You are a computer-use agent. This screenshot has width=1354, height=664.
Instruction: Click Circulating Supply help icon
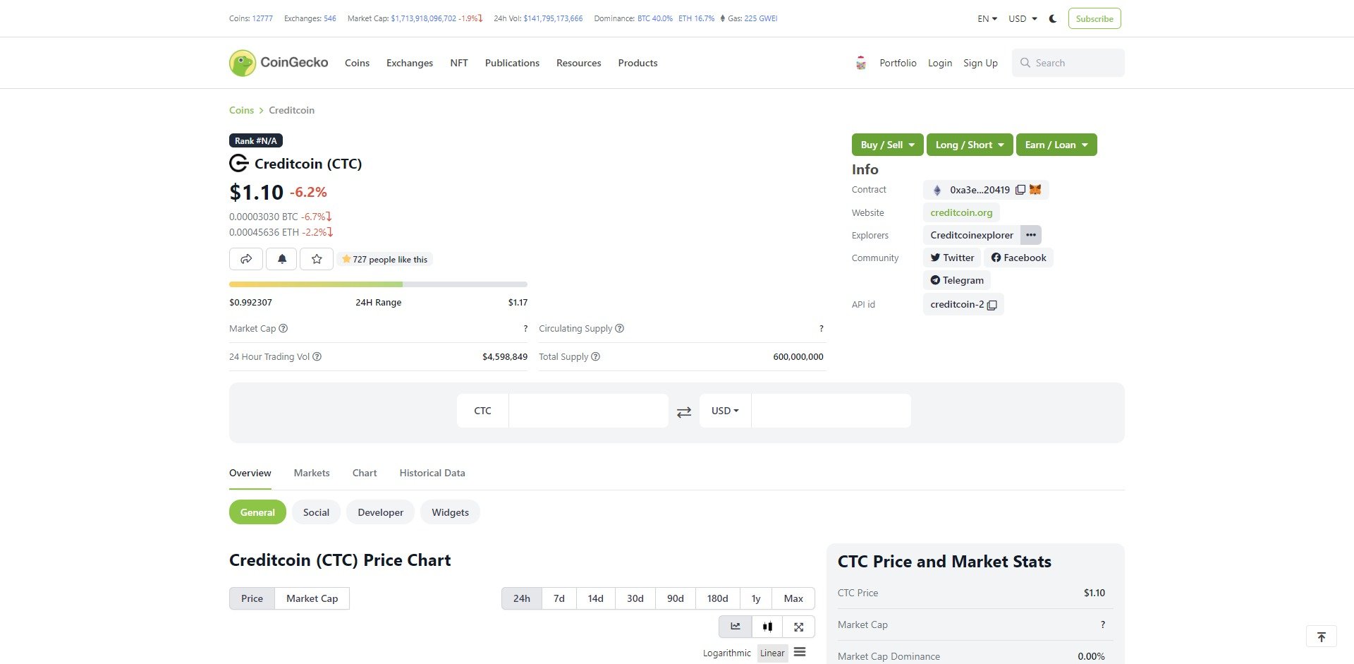(619, 329)
